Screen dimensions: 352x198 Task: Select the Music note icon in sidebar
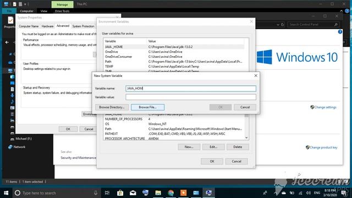click(12, 101)
